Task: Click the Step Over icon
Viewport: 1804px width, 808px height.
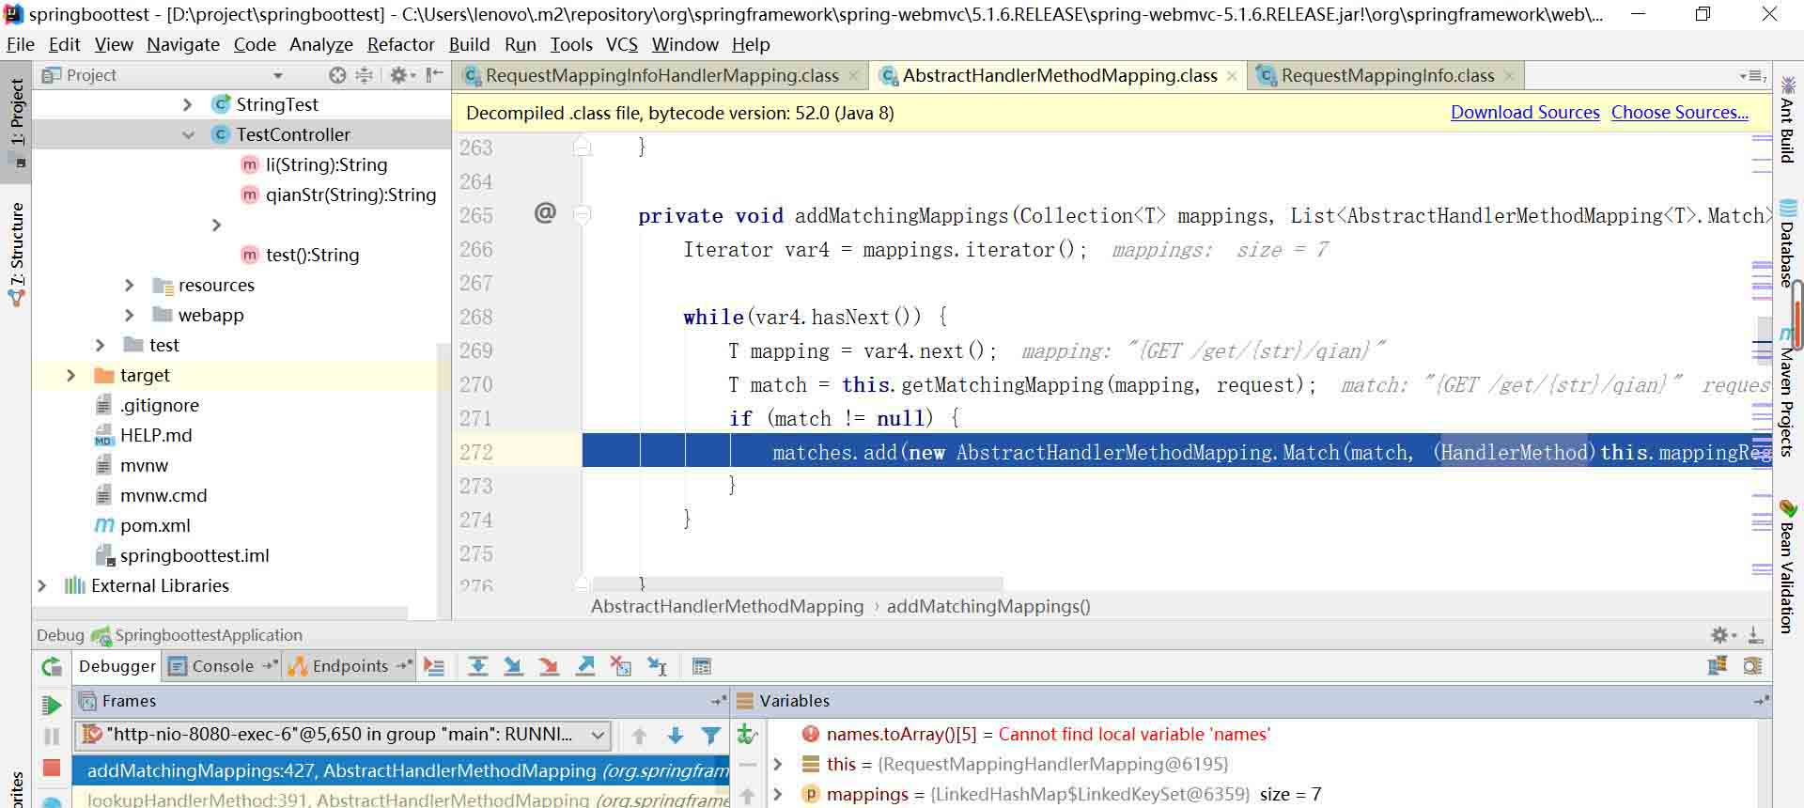Action: point(477,666)
